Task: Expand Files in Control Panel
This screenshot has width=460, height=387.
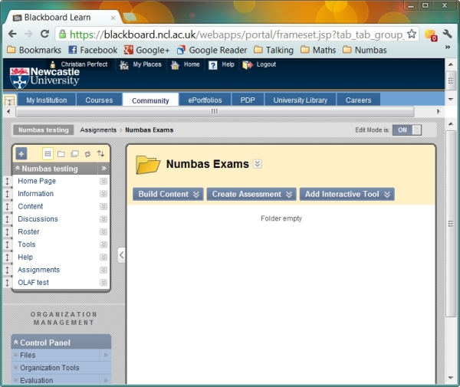Action: tap(16, 355)
